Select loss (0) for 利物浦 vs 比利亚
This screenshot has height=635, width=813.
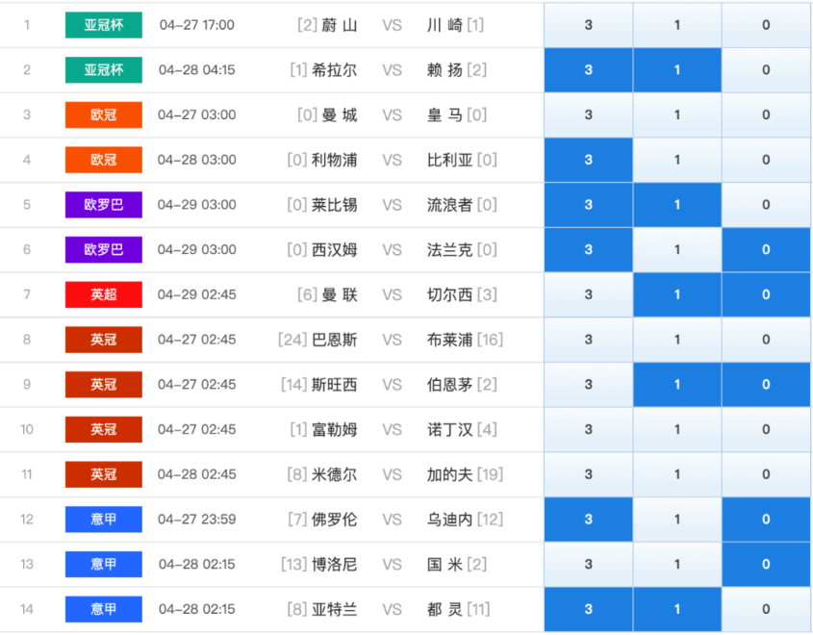(766, 160)
